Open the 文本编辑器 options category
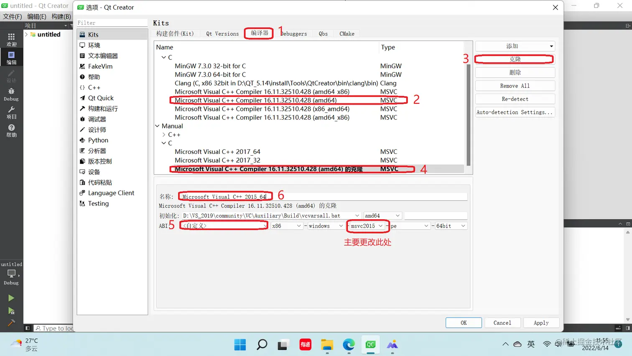Viewport: 632px width, 356px height. [x=112, y=56]
